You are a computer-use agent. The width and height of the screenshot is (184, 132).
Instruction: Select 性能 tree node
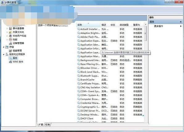point(15,39)
